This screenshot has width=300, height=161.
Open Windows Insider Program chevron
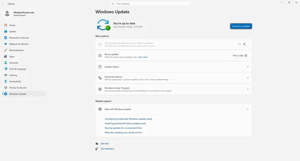tap(248, 89)
